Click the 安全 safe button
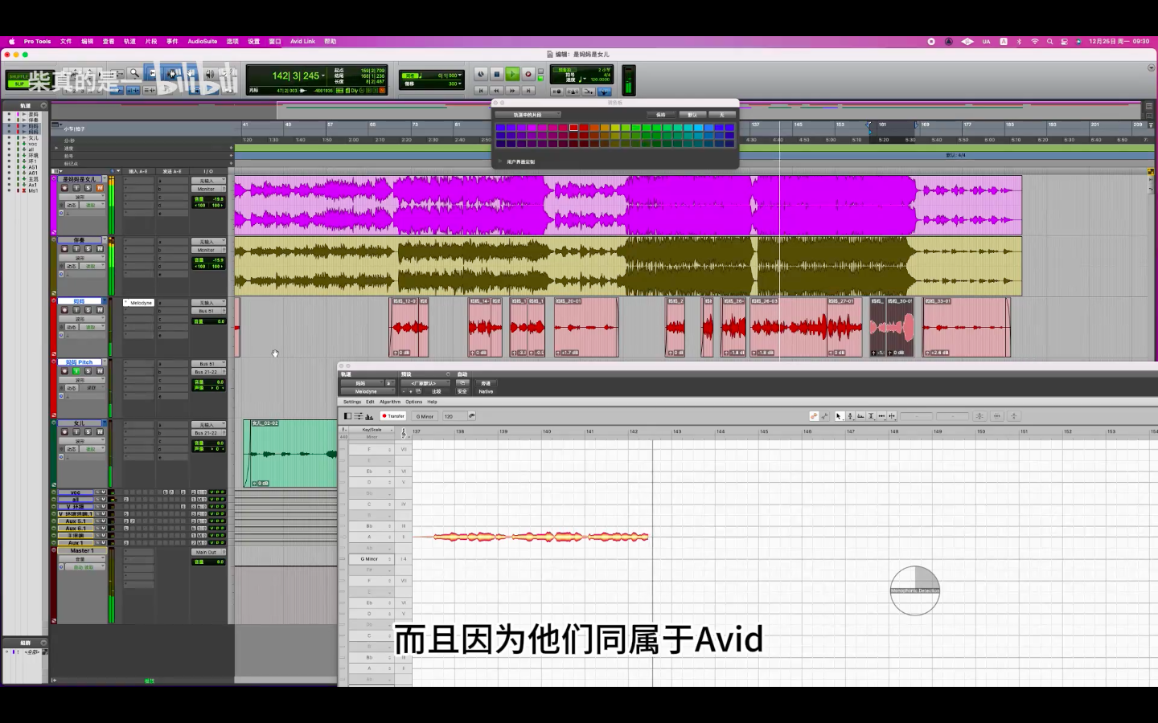Screen dimensions: 1158x723 point(462,391)
